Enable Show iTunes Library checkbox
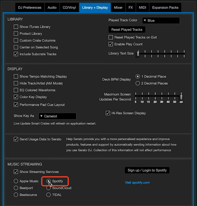This screenshot has width=197, height=206. (x=16, y=27)
